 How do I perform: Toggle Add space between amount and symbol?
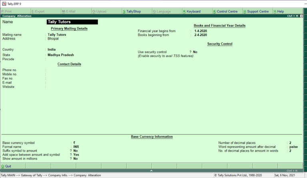pos(76,154)
